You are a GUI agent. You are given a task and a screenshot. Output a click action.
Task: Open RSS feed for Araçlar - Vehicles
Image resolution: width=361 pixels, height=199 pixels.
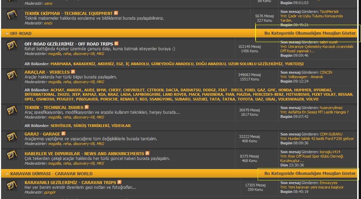pos(73,72)
